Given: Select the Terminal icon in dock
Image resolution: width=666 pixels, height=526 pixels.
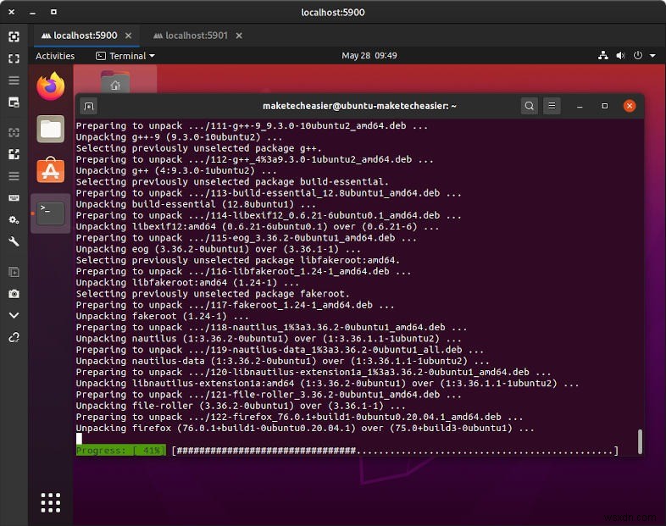Looking at the screenshot, I should point(51,213).
